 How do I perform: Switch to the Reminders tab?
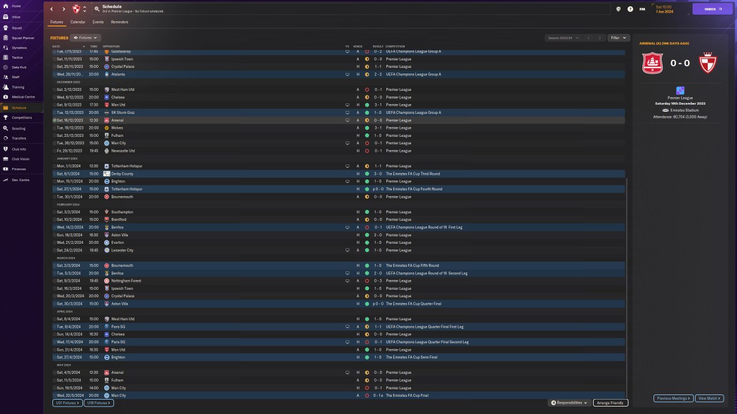point(120,22)
